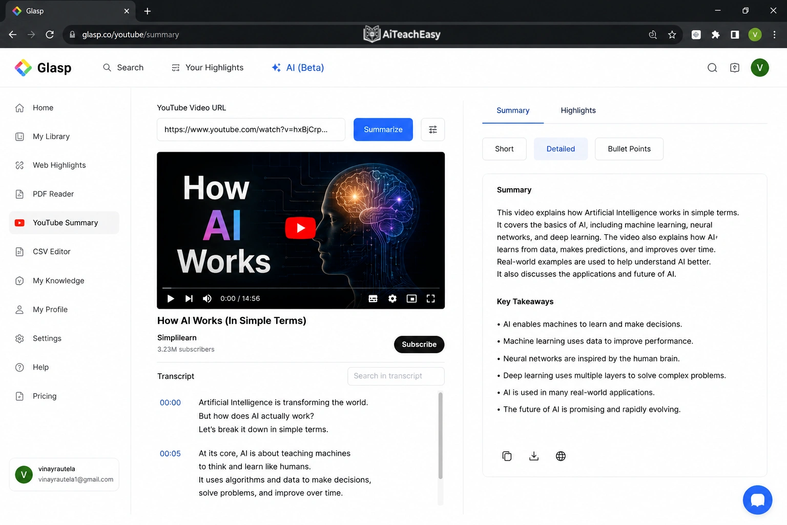Screen dimensions: 787x525
Task: Click the video progress bar
Action: (x=301, y=288)
